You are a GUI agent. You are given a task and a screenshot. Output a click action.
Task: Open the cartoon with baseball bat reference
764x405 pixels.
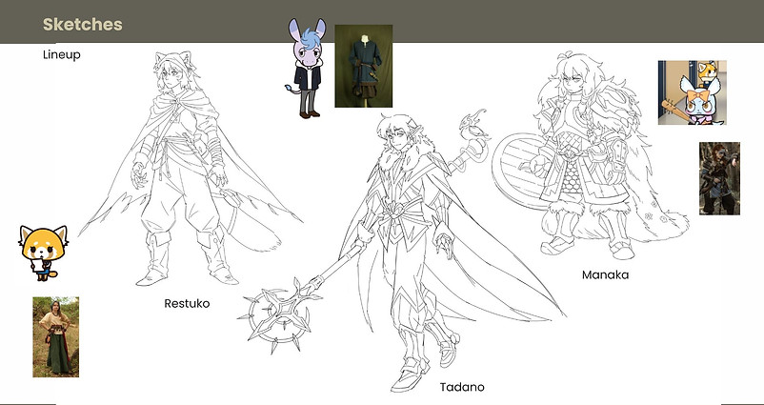click(x=692, y=92)
